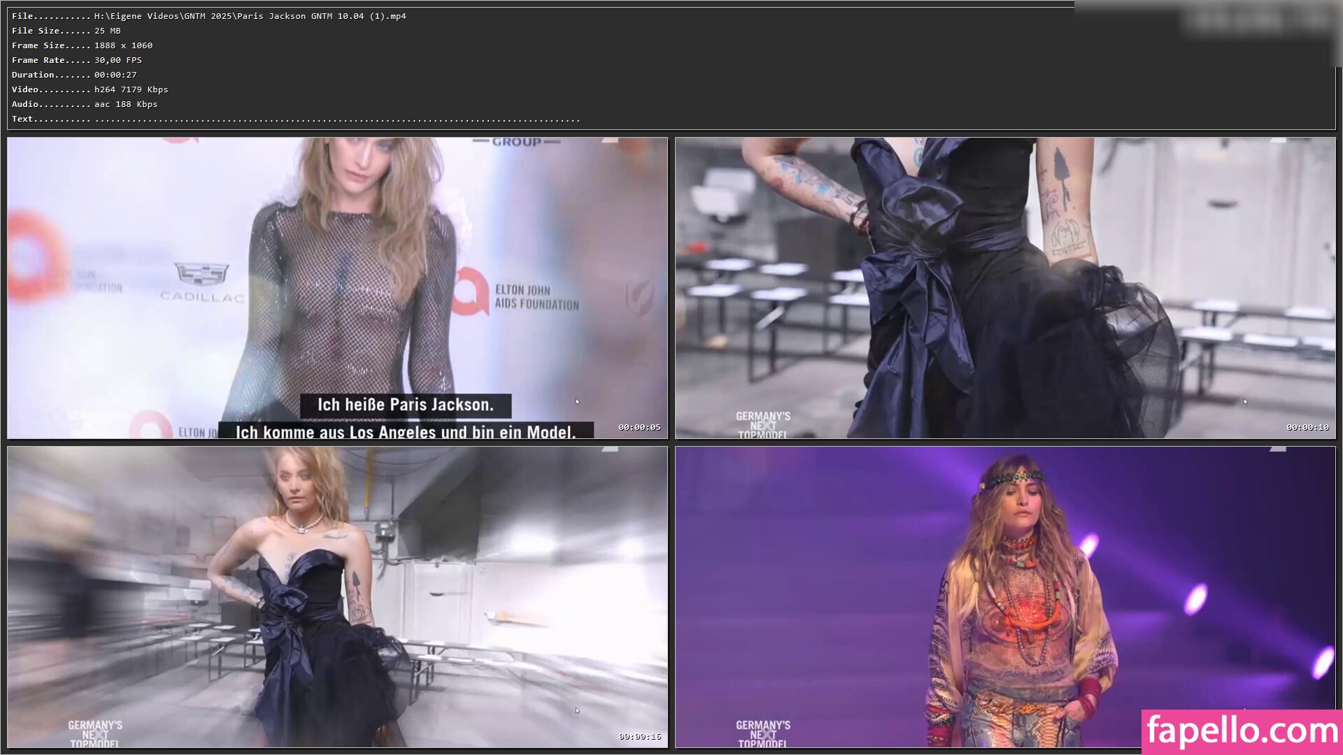Viewport: 1343px width, 755px height.
Task: Click the 00:00:16 timestamp label
Action: coord(639,736)
